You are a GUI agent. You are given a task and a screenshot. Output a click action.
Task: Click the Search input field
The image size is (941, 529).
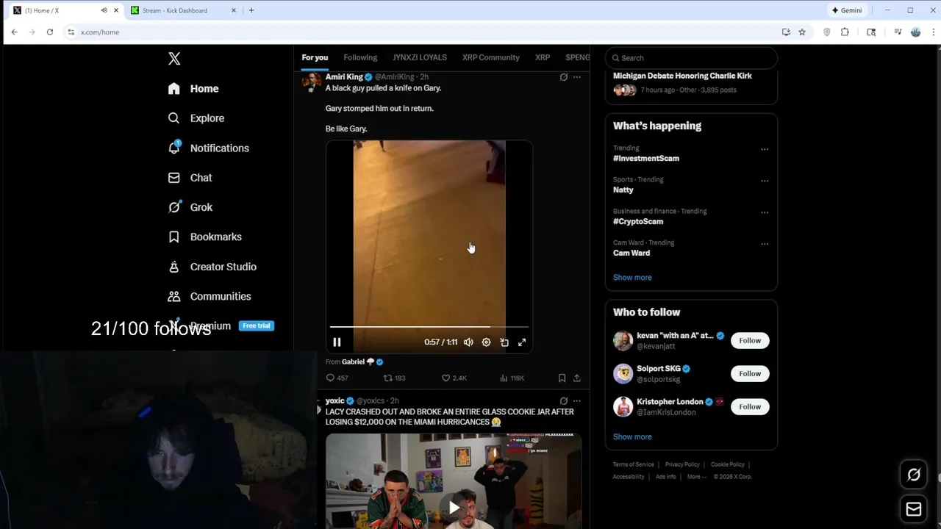tap(691, 58)
